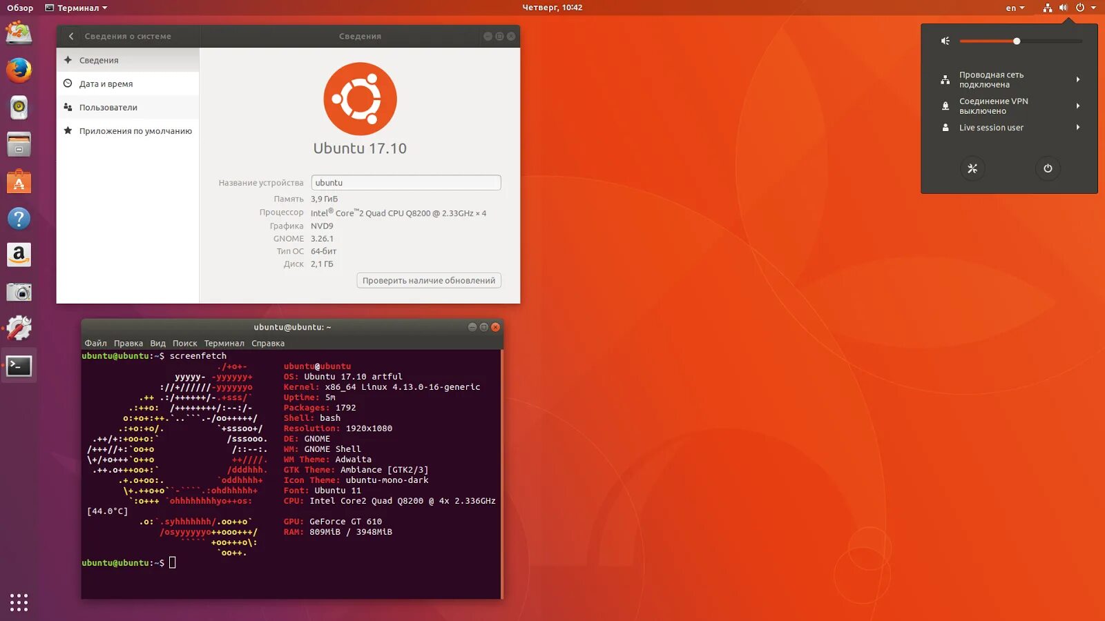The image size is (1105, 621).
Task: Open the Терминал menu in terminal menubar
Action: tap(224, 343)
